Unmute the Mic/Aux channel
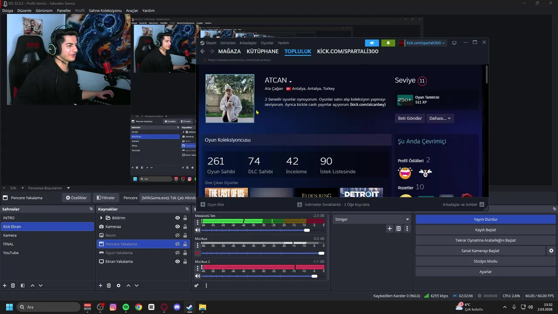 197,253
